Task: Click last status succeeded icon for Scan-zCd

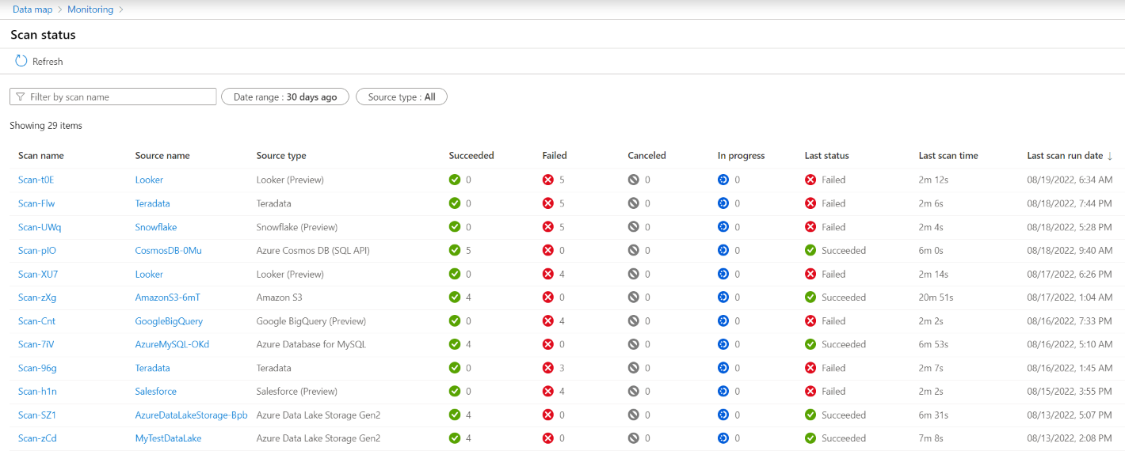Action: 810,438
